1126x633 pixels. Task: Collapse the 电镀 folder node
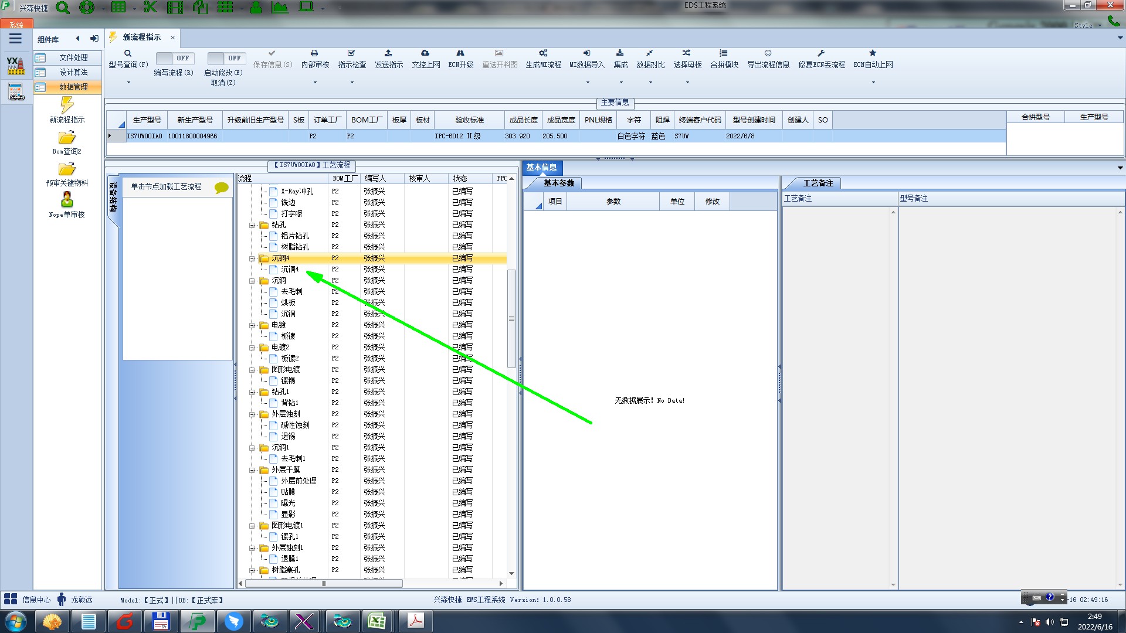[x=252, y=325]
